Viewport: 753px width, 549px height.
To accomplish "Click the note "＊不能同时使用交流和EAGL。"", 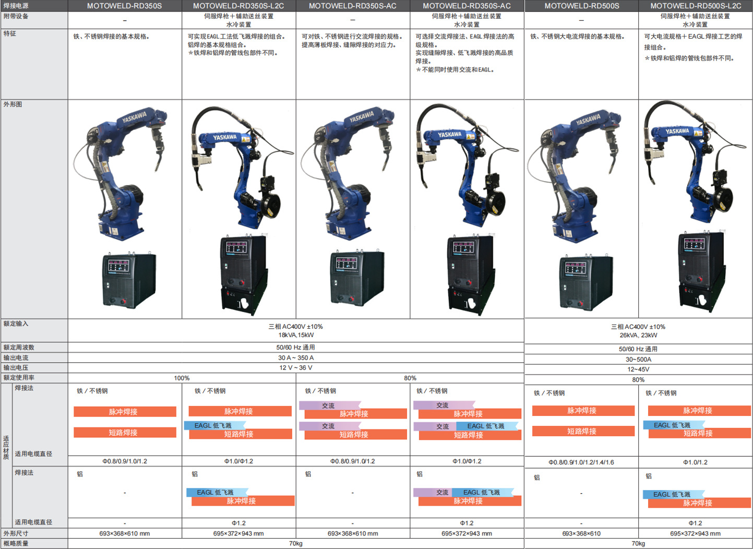I will pos(455,70).
